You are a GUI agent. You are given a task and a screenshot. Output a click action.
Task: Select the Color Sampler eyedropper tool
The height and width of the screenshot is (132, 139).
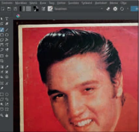[x=7, y=67]
